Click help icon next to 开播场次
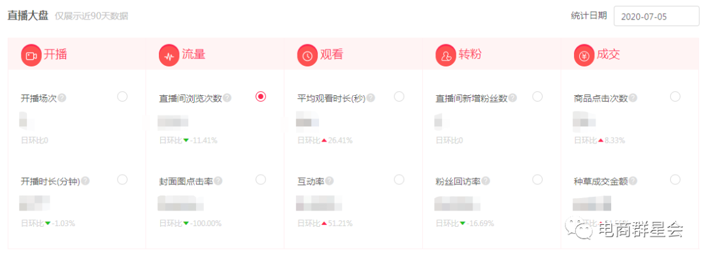Screen dimensions: 706x260 click(61, 98)
